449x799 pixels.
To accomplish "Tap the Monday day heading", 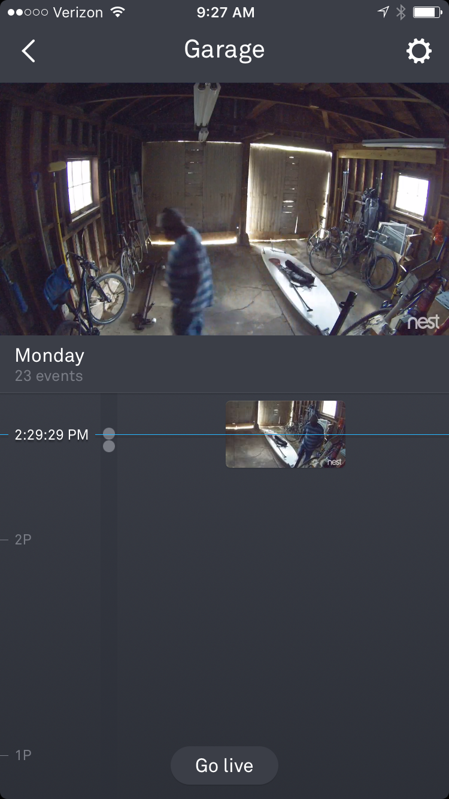I will click(x=50, y=355).
